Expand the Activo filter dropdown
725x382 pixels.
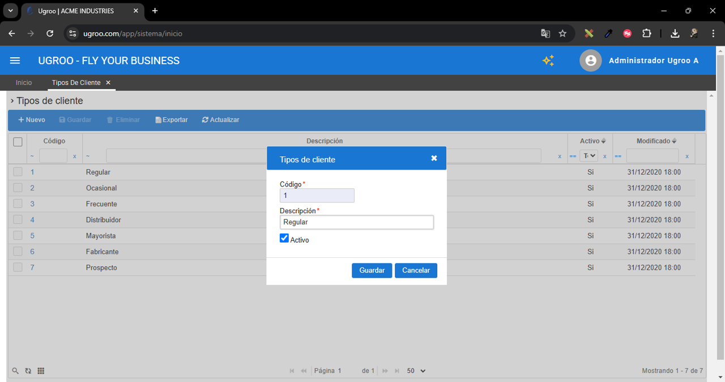pos(589,156)
